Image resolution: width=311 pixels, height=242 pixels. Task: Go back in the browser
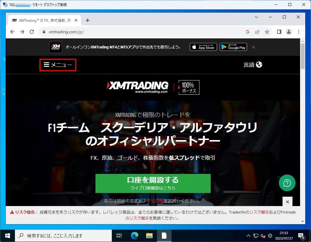(x=12, y=32)
